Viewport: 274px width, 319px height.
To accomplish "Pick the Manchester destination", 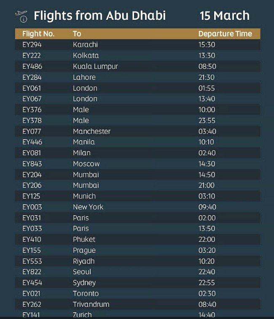I will click(91, 131).
